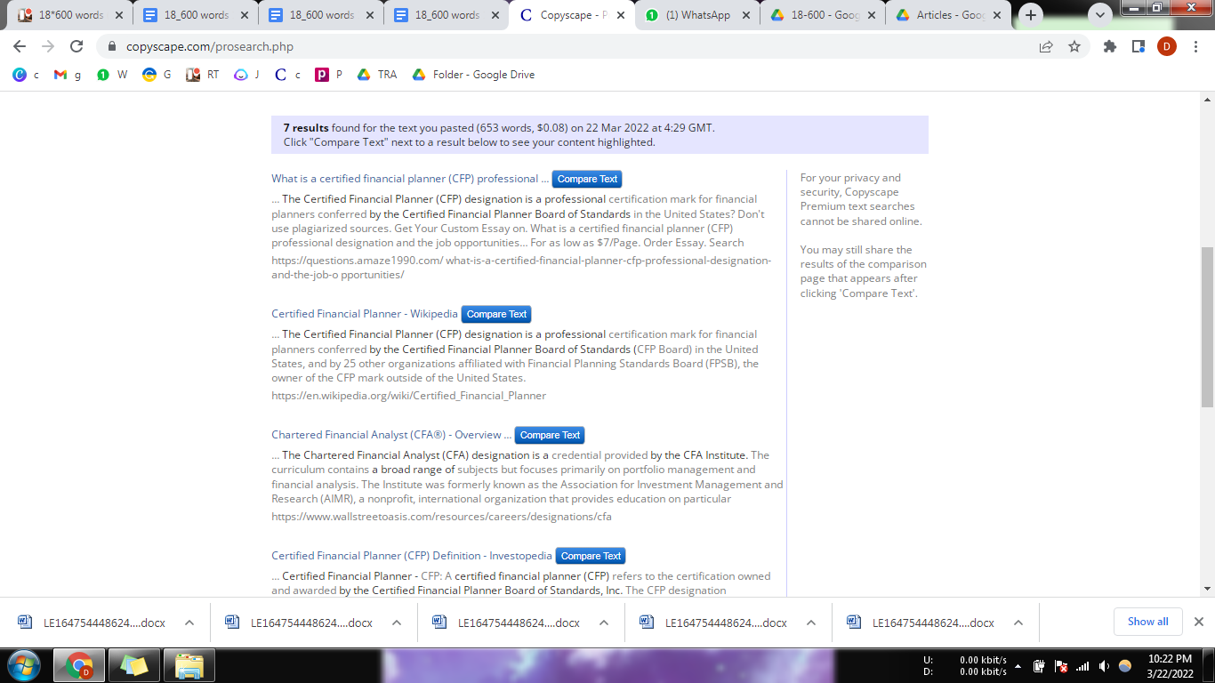1215x683 pixels.
Task: Compare Text for the amaze1990 CFP result
Action: (587, 179)
